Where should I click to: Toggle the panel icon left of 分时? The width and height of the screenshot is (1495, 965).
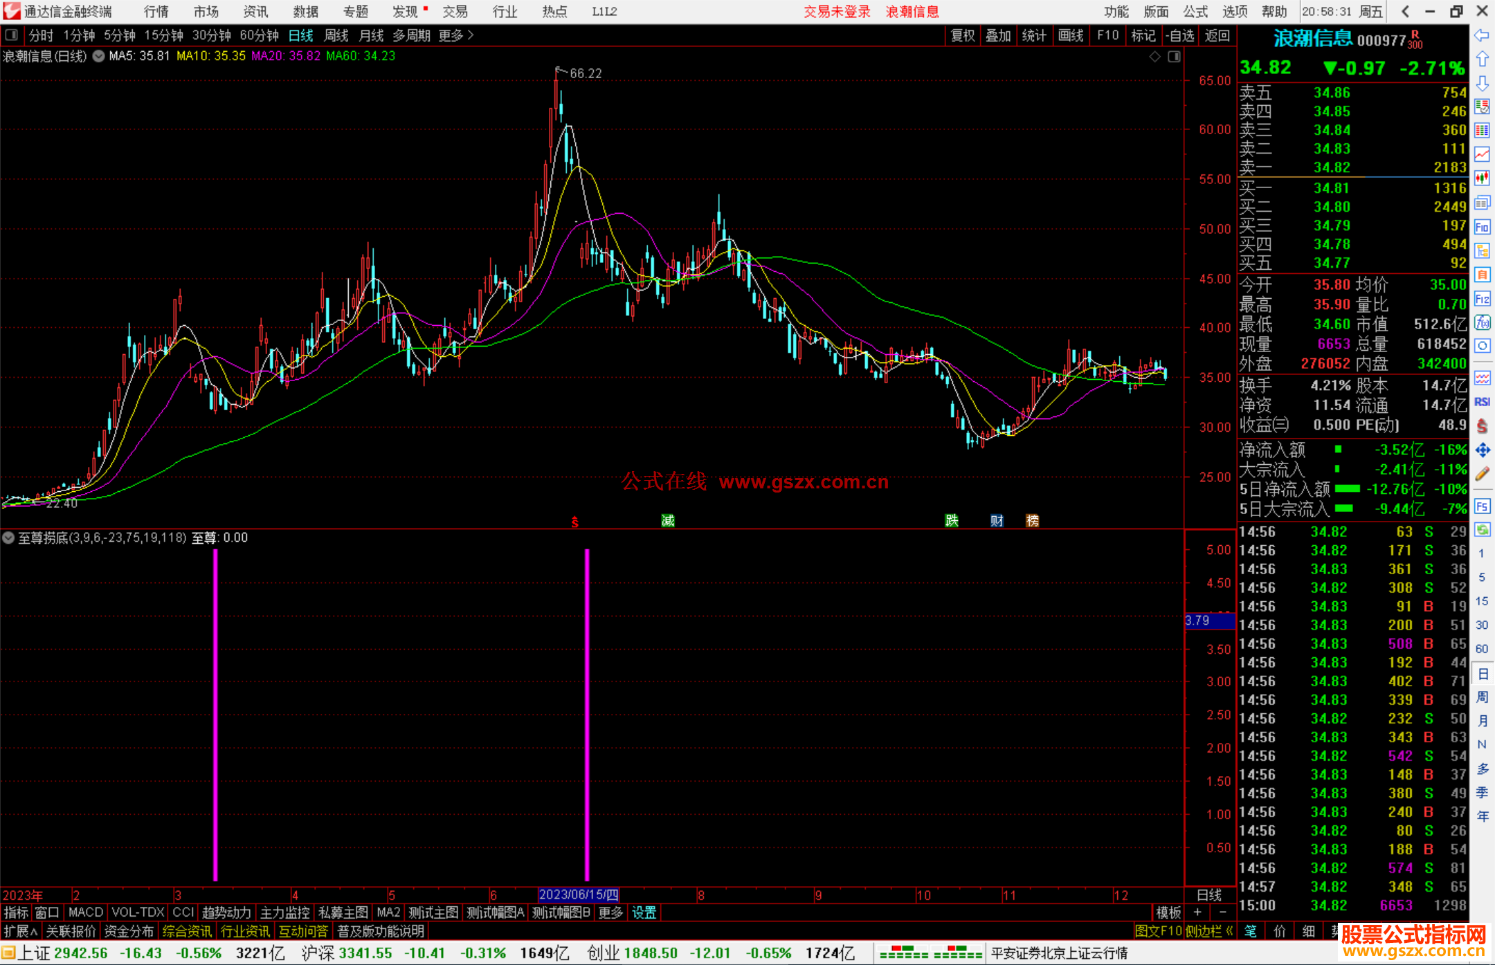click(11, 35)
